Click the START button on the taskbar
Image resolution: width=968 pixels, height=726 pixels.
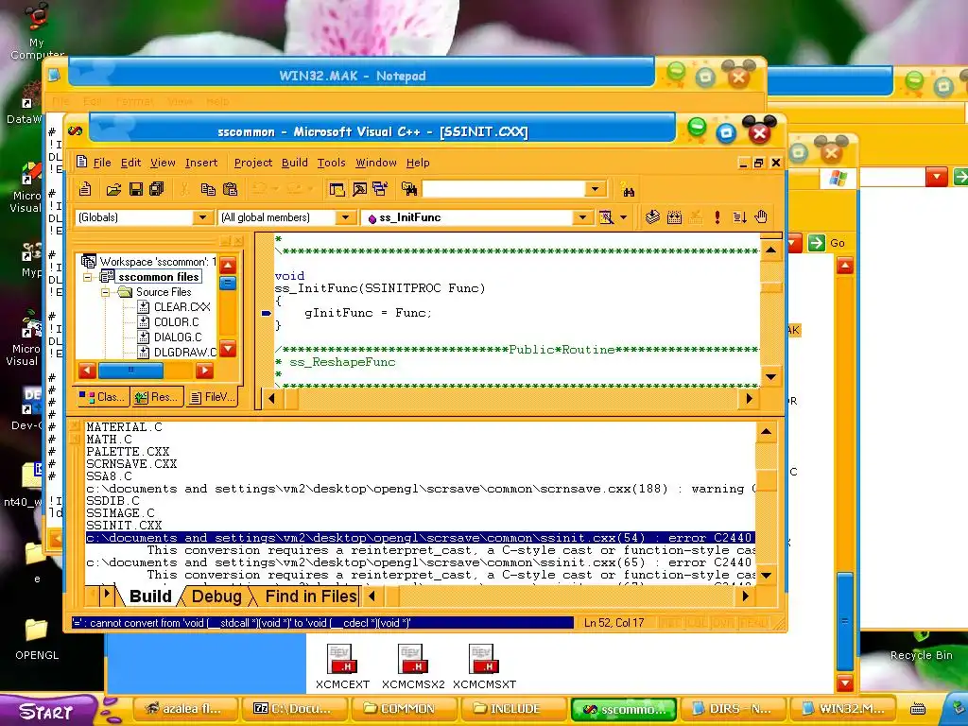[46, 711]
